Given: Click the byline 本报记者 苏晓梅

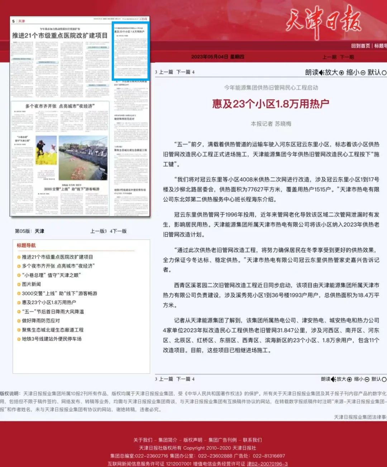Looking at the screenshot, I should [271, 124].
